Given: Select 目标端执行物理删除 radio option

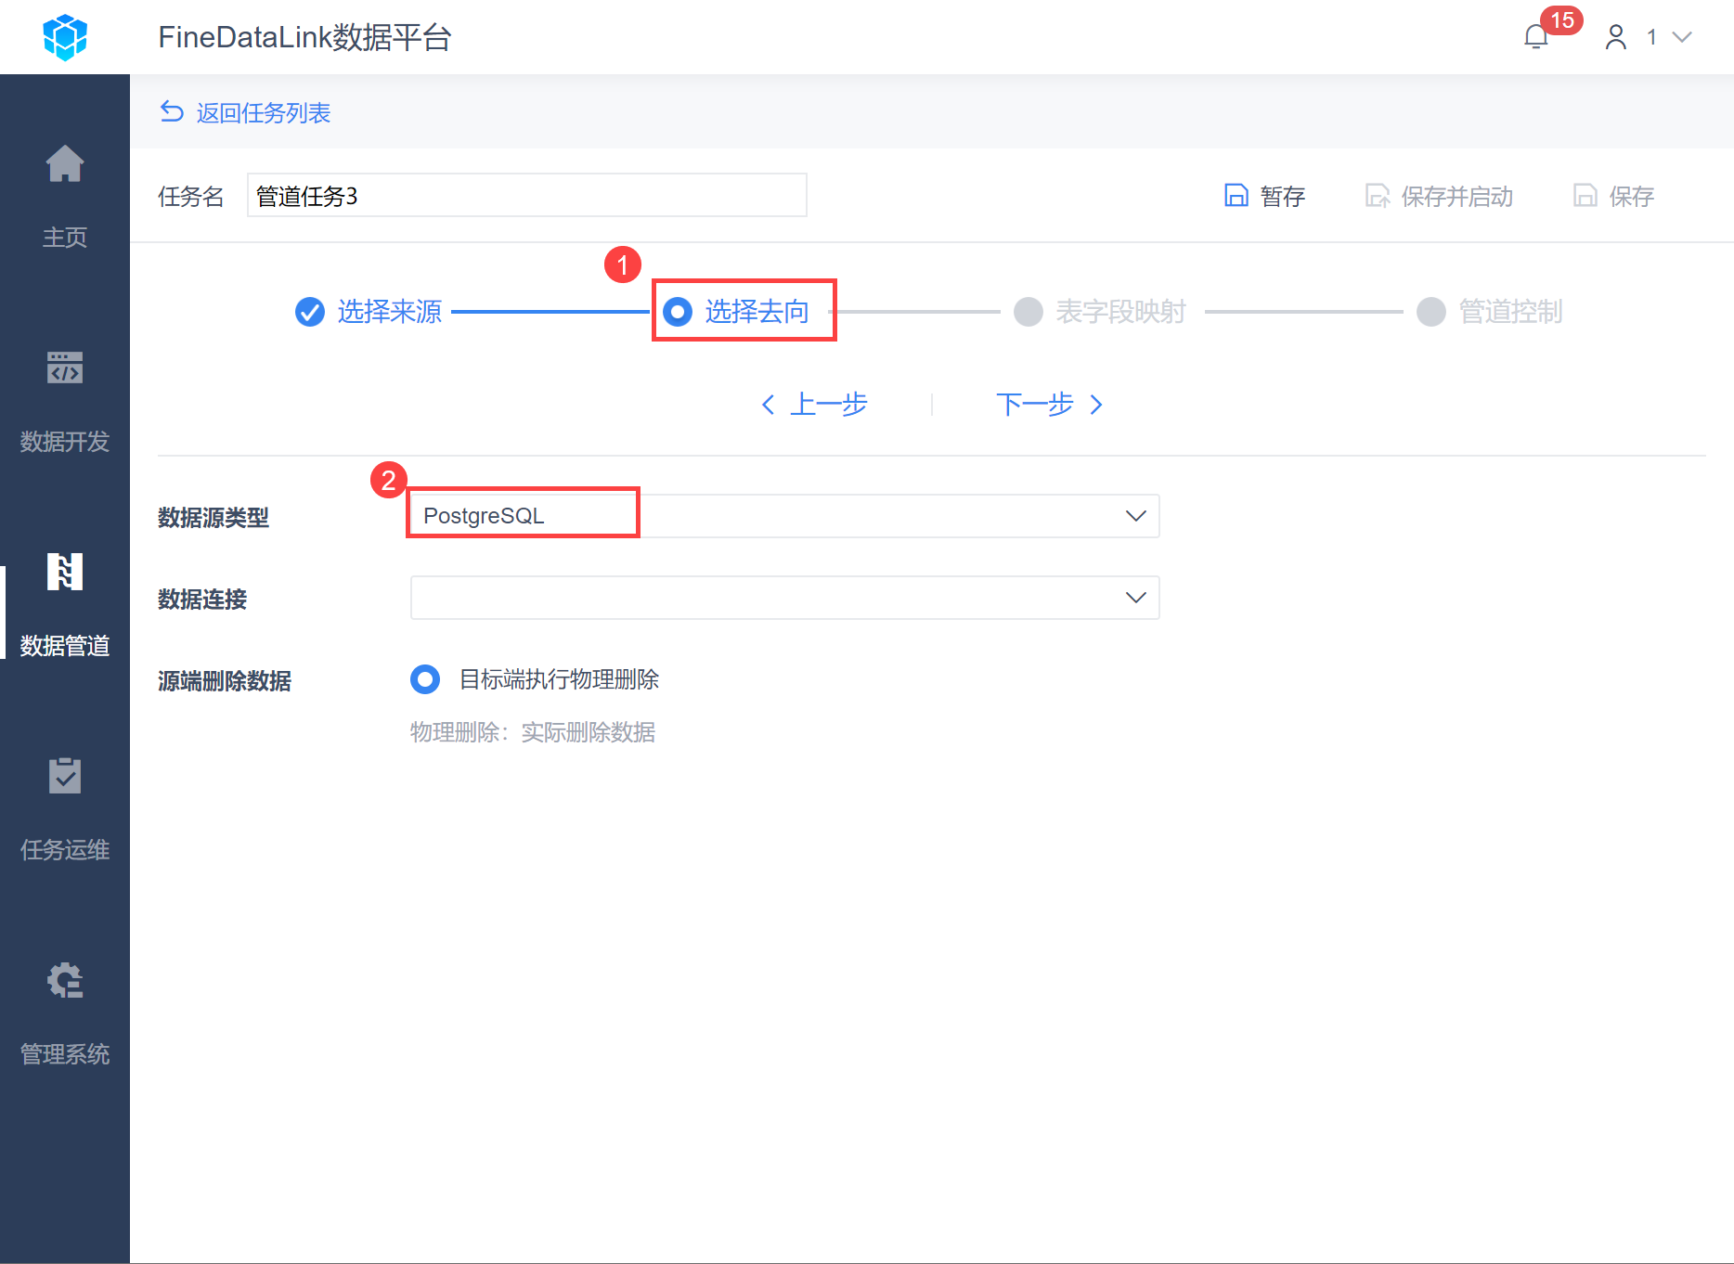Looking at the screenshot, I should [425, 679].
